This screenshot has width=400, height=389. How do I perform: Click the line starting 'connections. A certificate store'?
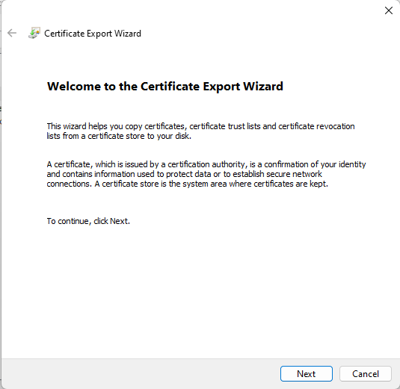(x=187, y=184)
